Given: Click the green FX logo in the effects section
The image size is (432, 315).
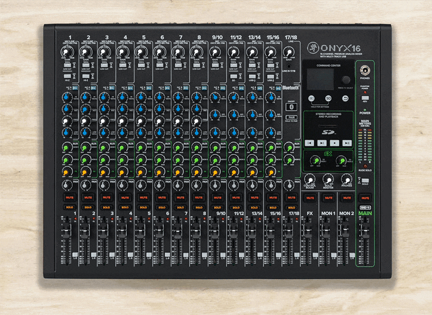Looking at the screenshot, I should (328, 154).
